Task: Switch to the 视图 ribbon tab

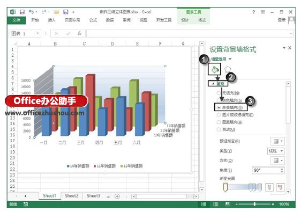Action: [x=144, y=20]
